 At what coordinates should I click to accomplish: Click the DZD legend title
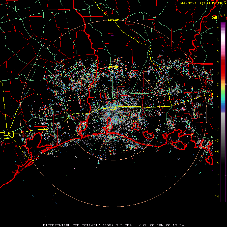tap(221, 15)
